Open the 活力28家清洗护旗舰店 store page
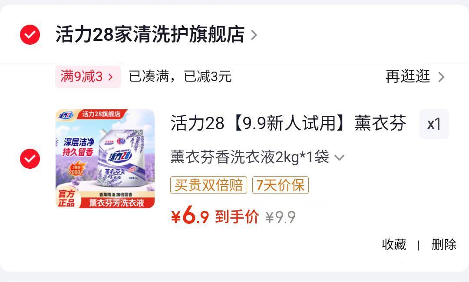Screen dimensions: 469x282 (150, 34)
